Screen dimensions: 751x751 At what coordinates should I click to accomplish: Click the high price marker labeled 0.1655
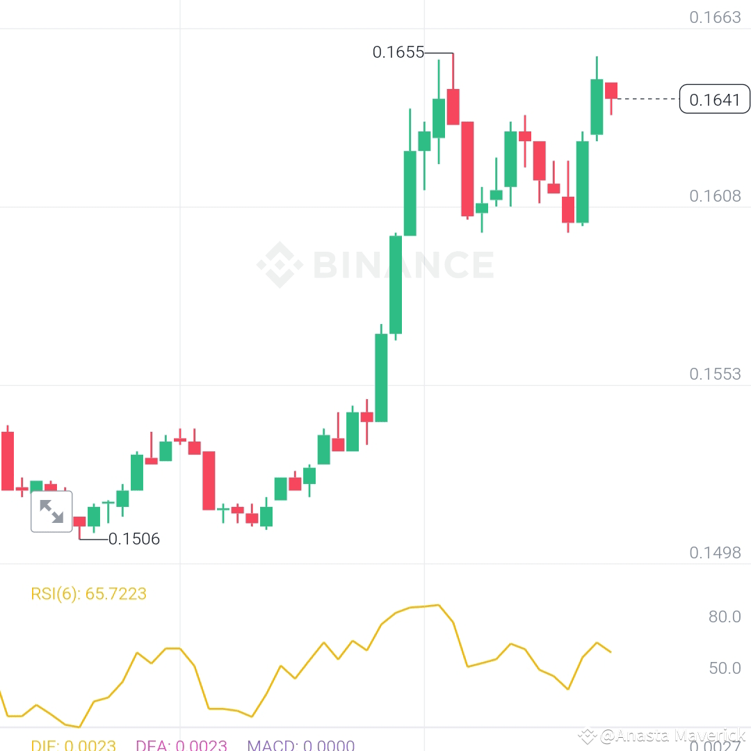(x=398, y=51)
